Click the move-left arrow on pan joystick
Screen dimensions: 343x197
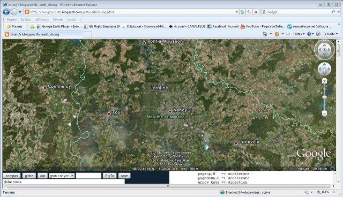coord(320,69)
